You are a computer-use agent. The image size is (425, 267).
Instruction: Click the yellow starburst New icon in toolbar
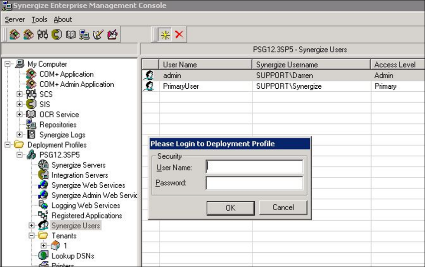point(165,35)
